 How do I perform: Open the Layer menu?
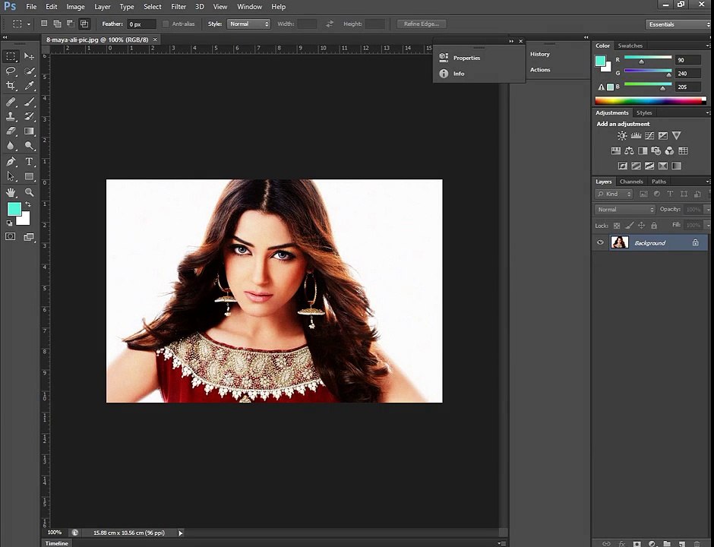click(x=102, y=6)
